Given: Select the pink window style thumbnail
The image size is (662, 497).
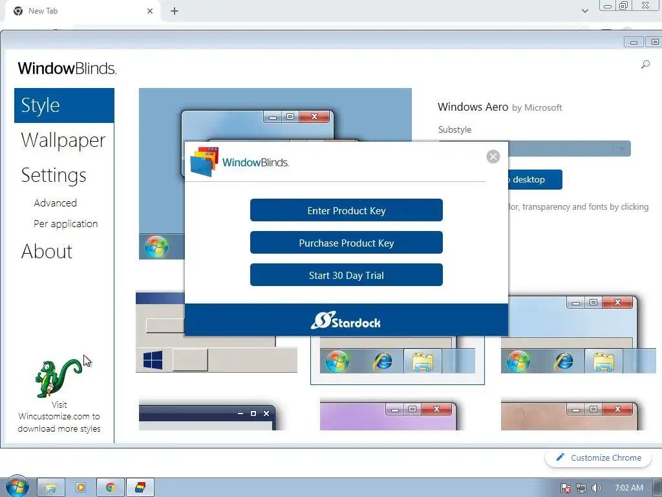Looking at the screenshot, I should point(569,415).
